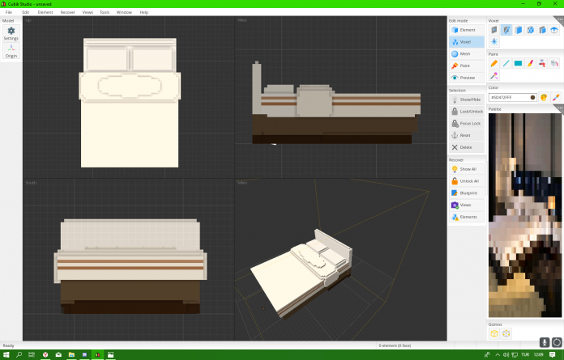Toggle the first yellow cube gizmo
The image size is (564, 360).
494,333
